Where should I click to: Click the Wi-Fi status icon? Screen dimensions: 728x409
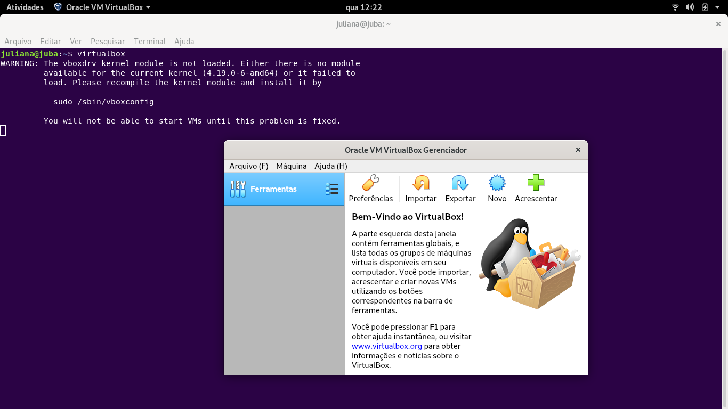(x=675, y=7)
